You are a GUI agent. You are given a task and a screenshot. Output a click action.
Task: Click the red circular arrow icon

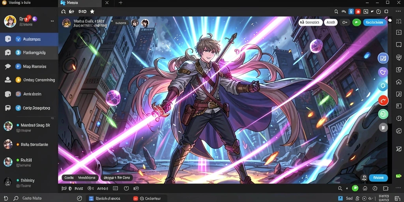coord(383,100)
